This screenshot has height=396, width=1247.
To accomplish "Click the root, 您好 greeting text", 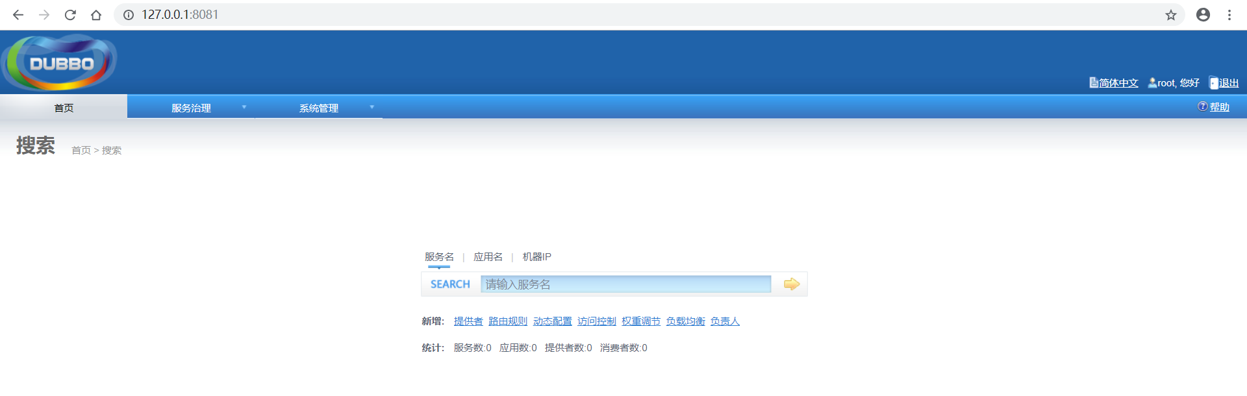I will [x=1178, y=83].
